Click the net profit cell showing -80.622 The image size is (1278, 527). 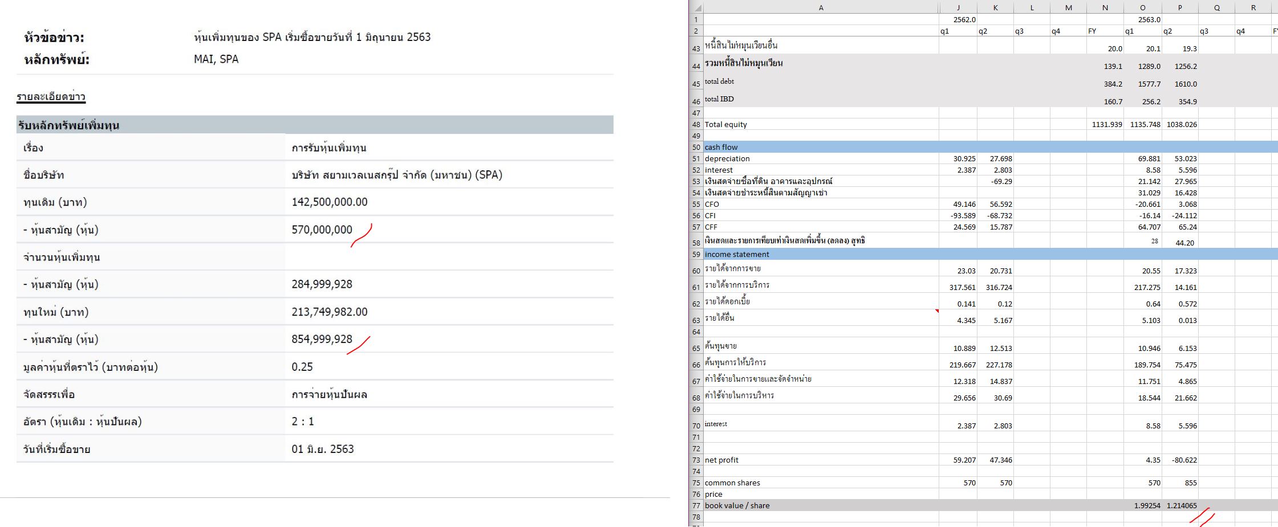[1181, 460]
